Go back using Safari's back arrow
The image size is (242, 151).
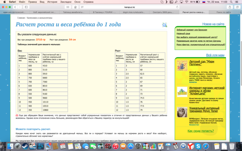[x=15, y=7]
